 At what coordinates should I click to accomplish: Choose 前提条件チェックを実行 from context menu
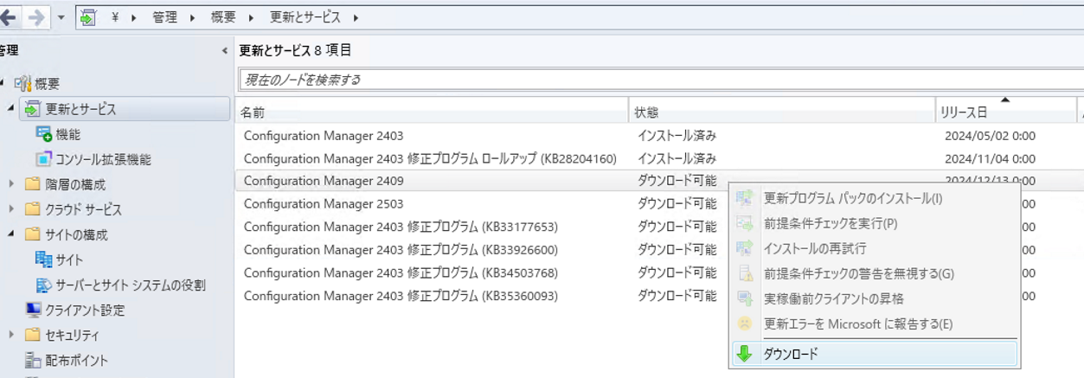click(830, 223)
